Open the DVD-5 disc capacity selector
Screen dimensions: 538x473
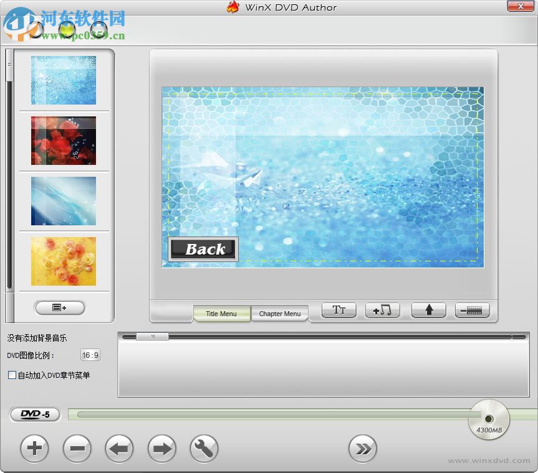(x=34, y=414)
